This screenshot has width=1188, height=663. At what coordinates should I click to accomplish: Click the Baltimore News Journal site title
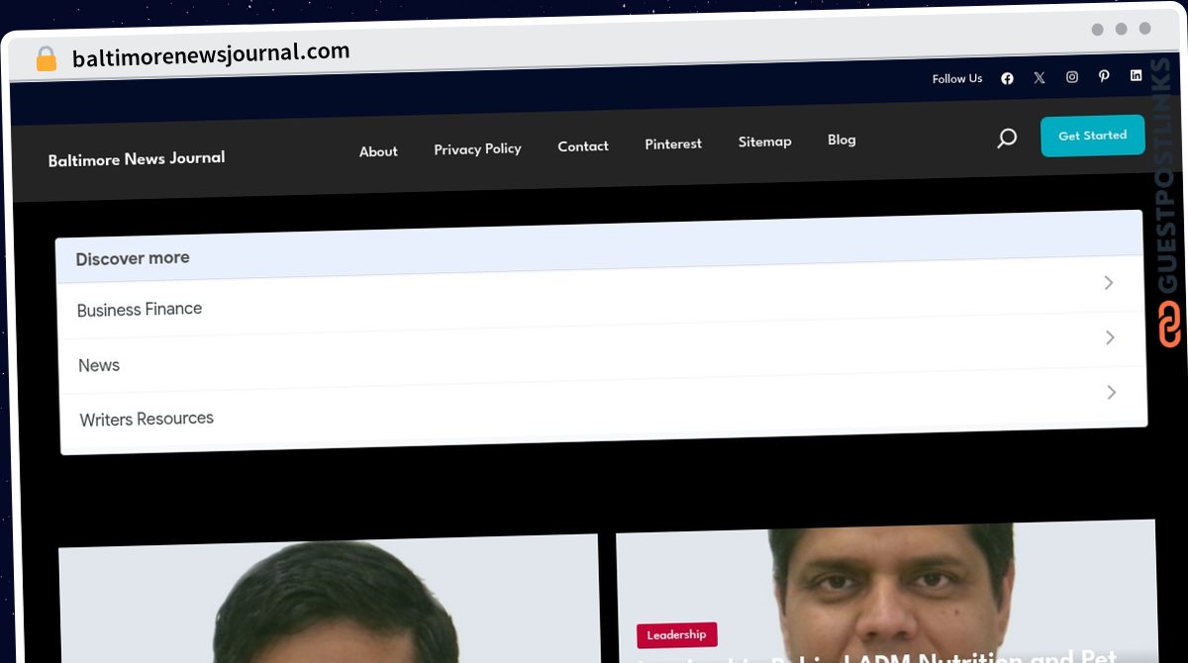click(137, 158)
